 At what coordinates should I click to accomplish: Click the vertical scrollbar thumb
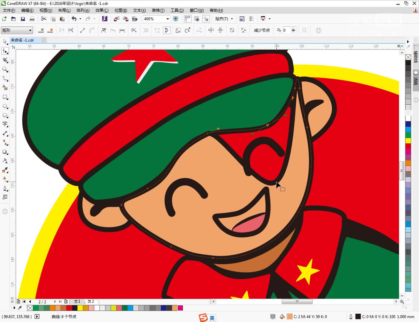coord(402,171)
